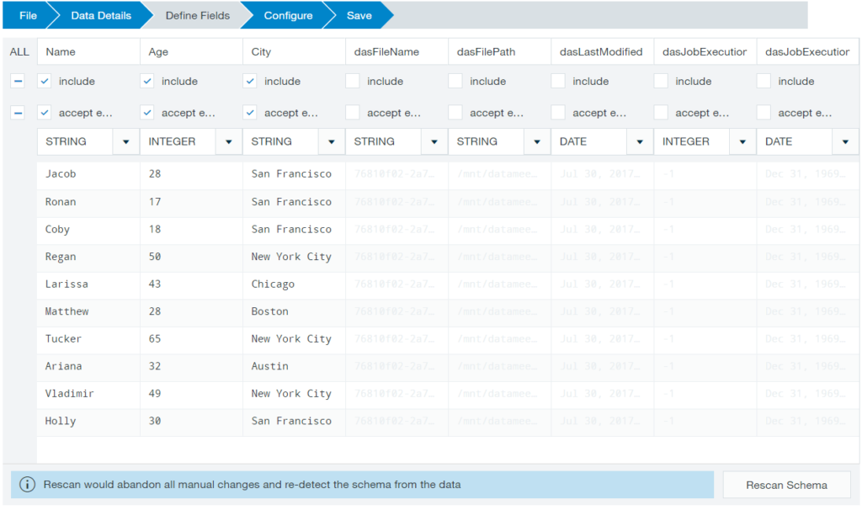Switch to the Configure step
Screen dimensions: 862x510
coord(288,14)
